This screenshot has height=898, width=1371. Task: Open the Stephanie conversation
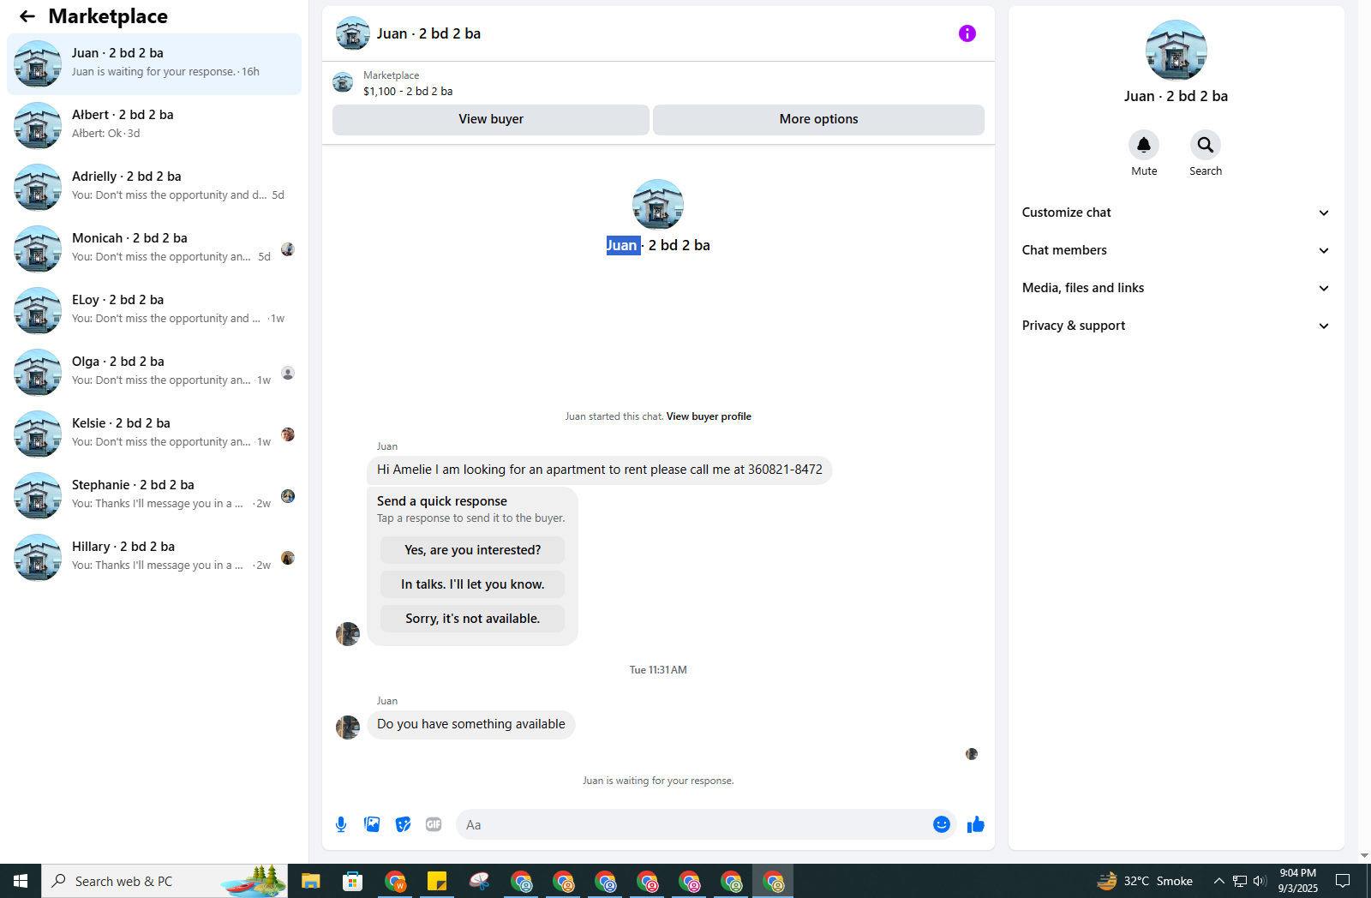pos(154,496)
